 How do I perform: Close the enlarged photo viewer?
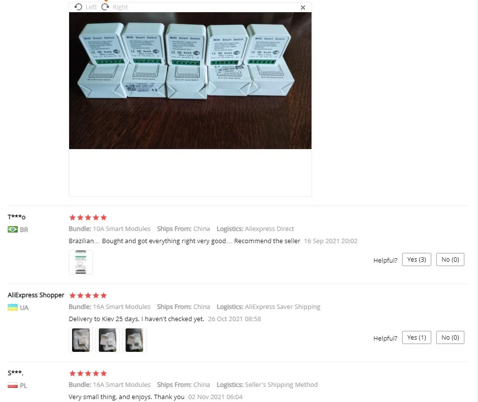(x=303, y=7)
